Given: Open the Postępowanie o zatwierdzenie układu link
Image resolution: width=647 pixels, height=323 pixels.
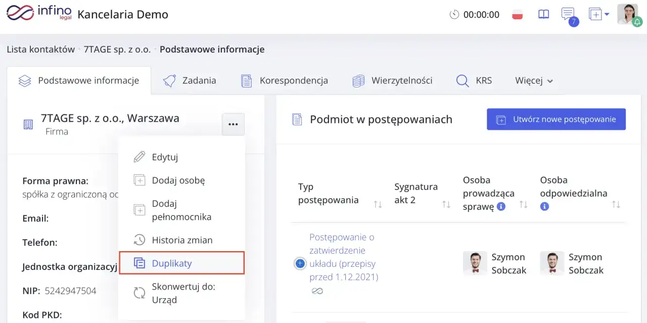Looking at the screenshot, I should click(x=342, y=257).
